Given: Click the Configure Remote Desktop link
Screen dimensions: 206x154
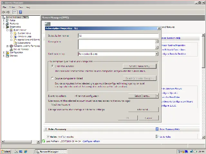Looking at the screenshot, I should click(x=173, y=54).
